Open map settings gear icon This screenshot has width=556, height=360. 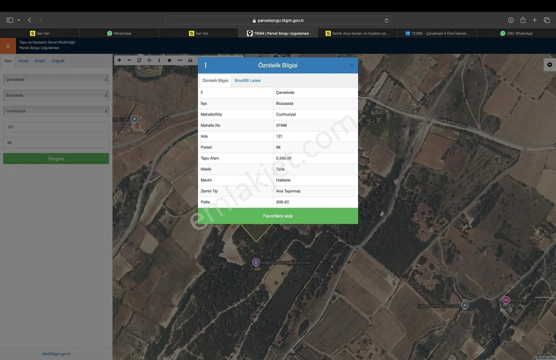click(x=550, y=65)
